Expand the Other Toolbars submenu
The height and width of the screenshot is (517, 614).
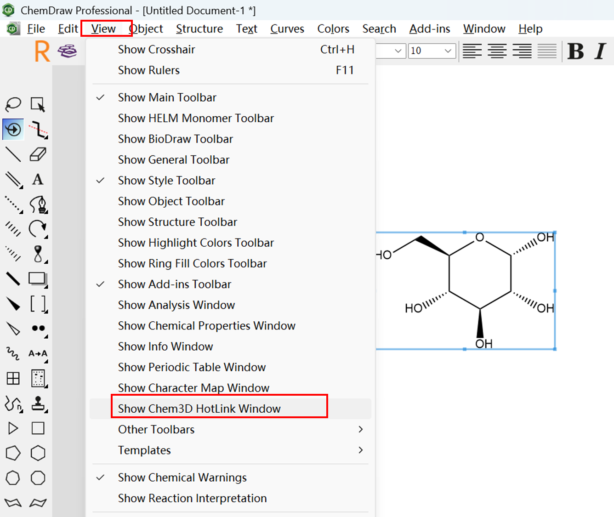click(x=156, y=429)
